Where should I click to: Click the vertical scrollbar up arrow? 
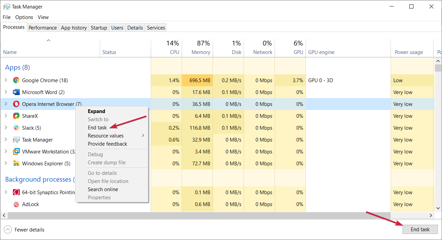click(x=438, y=61)
